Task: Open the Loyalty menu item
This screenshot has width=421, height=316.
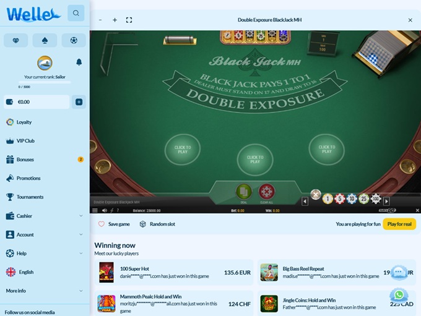Action: pos(24,122)
